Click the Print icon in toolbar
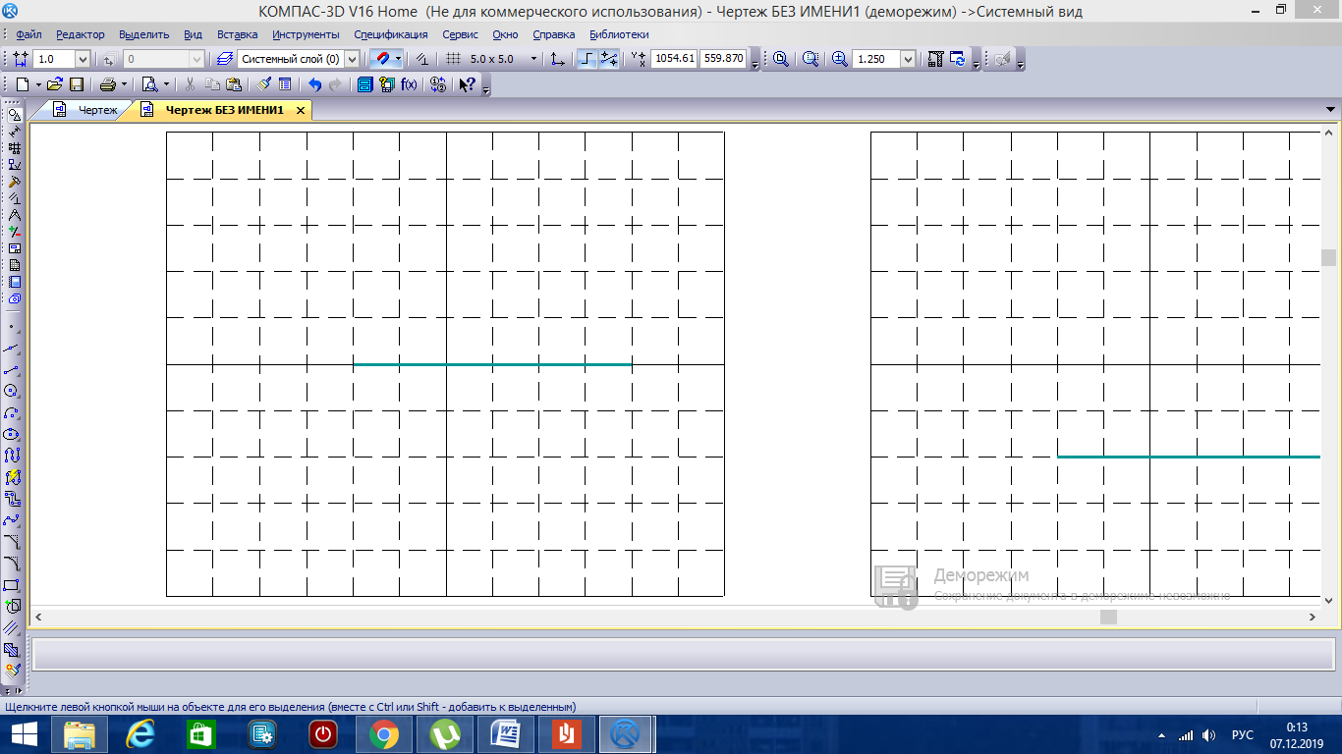This screenshot has height=754, width=1342. coord(108,84)
